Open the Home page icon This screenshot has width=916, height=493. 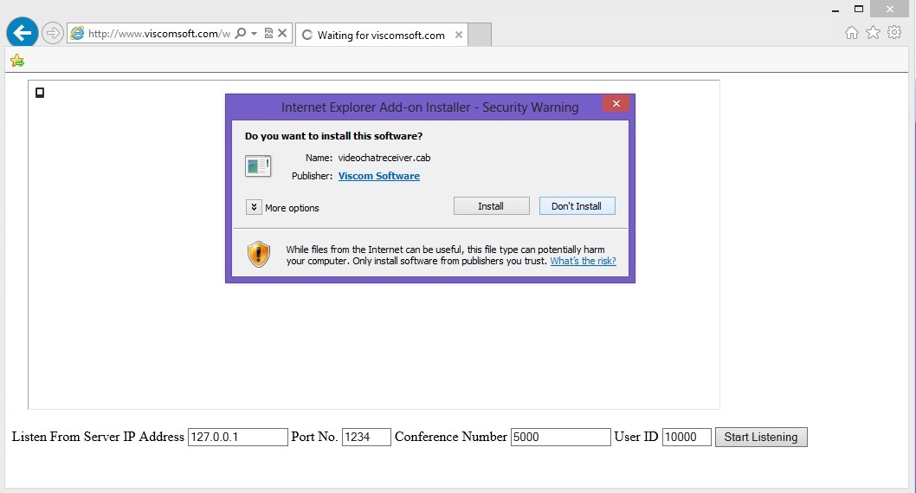pos(852,32)
